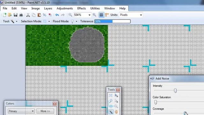Zoom in with the plus magnifier
204x115 pixels.
tap(94, 15)
